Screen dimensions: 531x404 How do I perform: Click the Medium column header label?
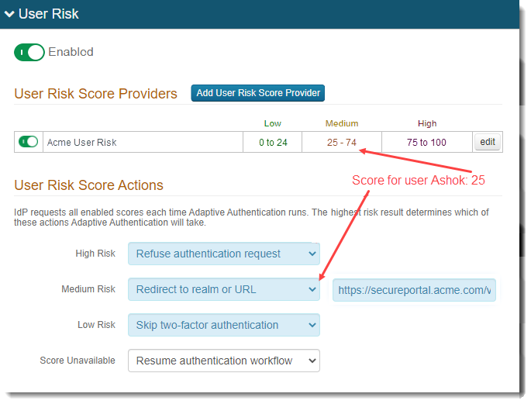point(341,123)
